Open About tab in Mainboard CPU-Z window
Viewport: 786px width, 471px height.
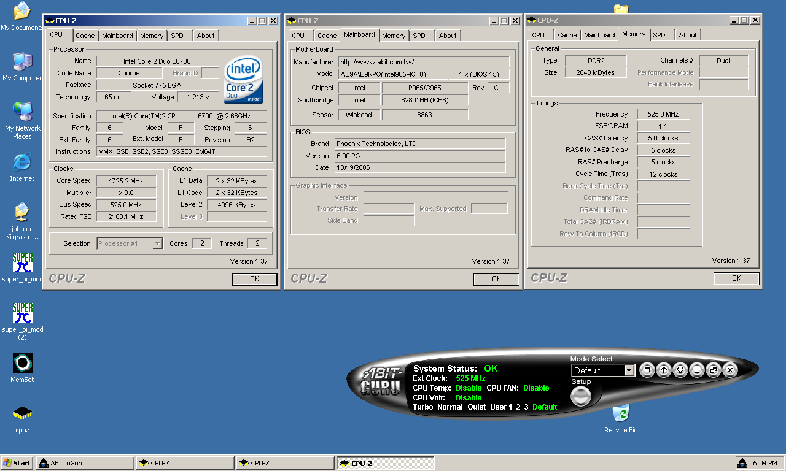448,36
